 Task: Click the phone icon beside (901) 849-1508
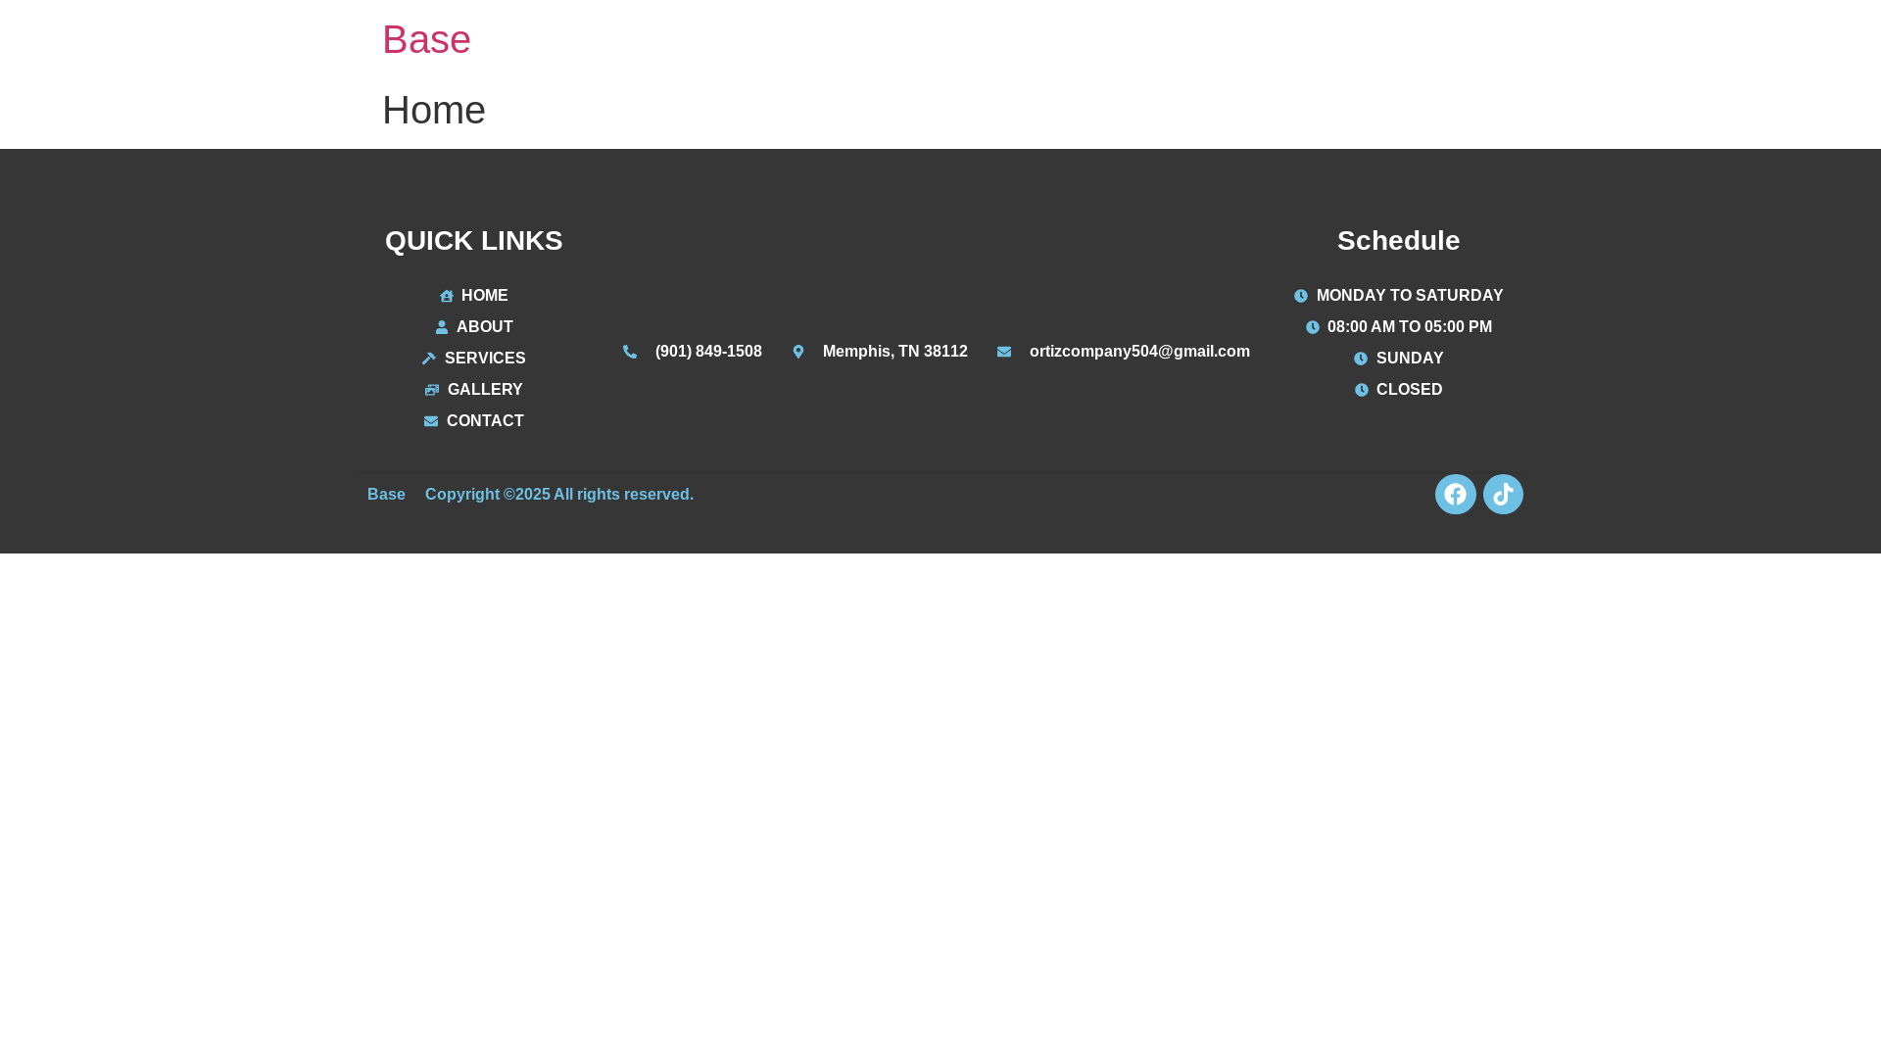630,352
